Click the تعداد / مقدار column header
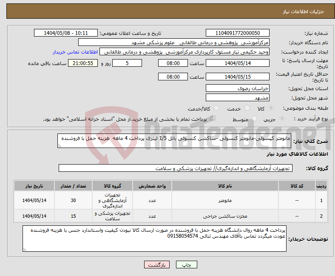The height and width of the screenshot is (276, 335). (73, 186)
